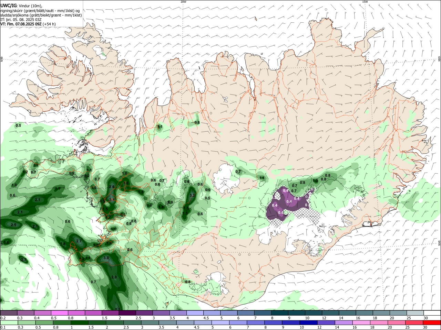Screen dimensions: 441x330
Task: Click the 'rigning/skúrir' legend description line
Action: click(x=40, y=11)
